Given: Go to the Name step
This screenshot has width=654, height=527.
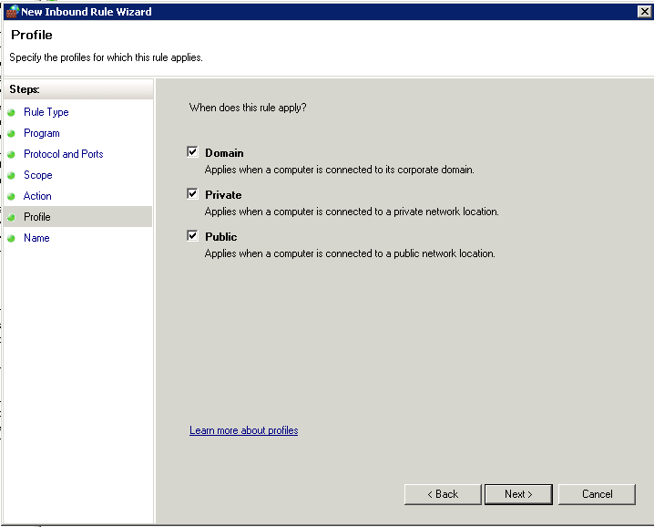Looking at the screenshot, I should 36,238.
